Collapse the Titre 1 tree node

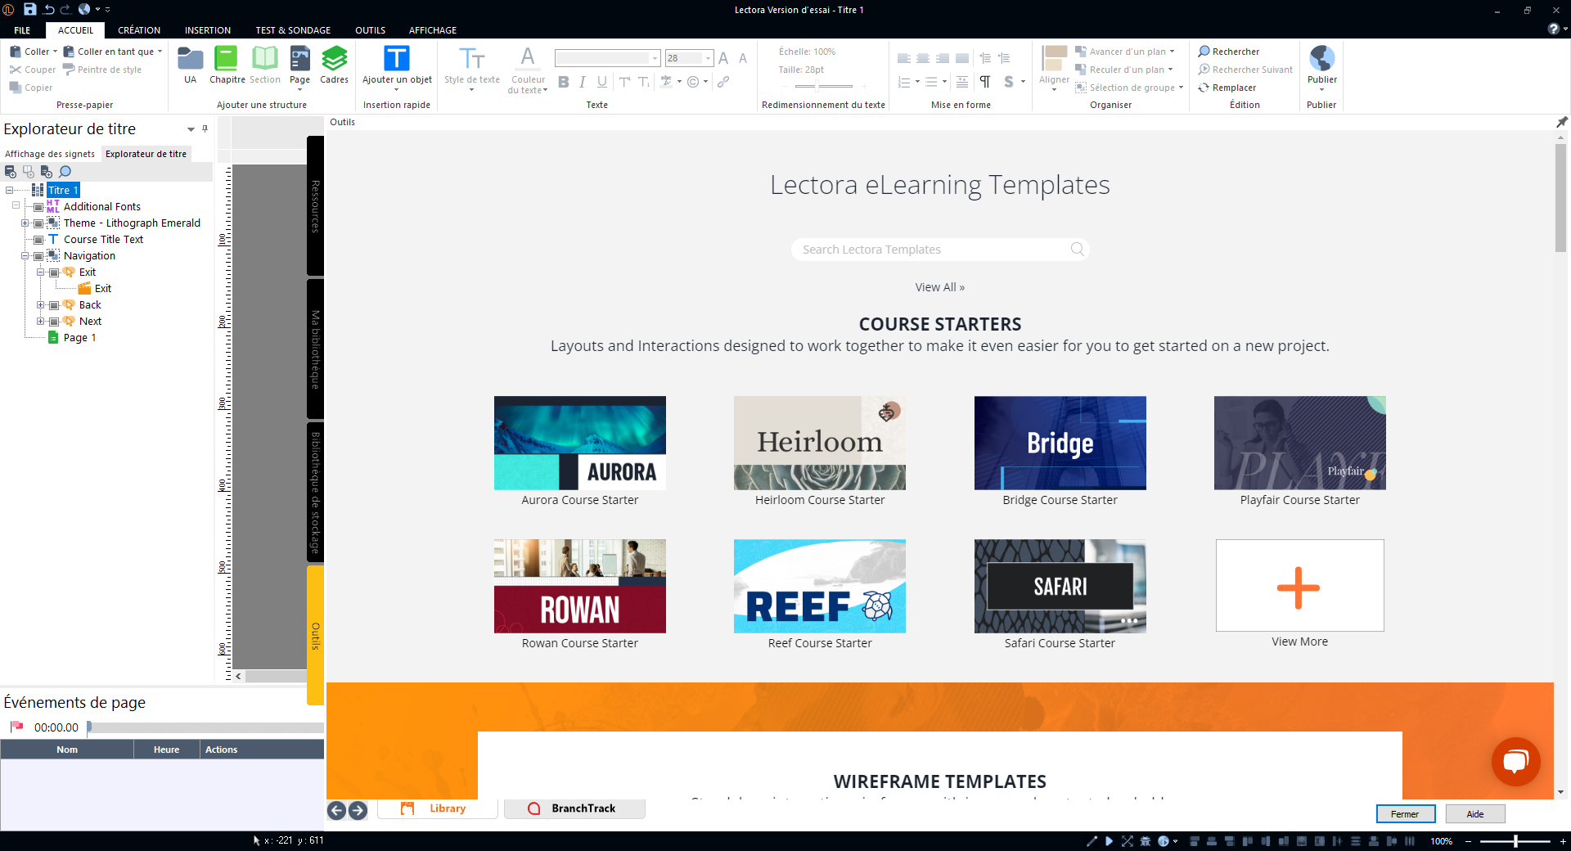pyautogui.click(x=9, y=191)
